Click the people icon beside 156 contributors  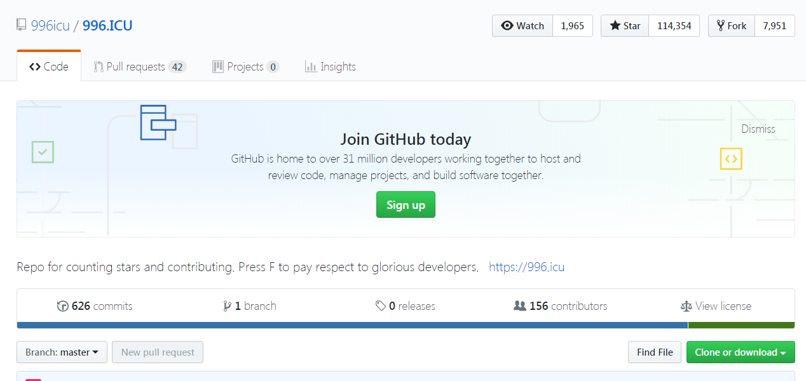pyautogui.click(x=520, y=306)
